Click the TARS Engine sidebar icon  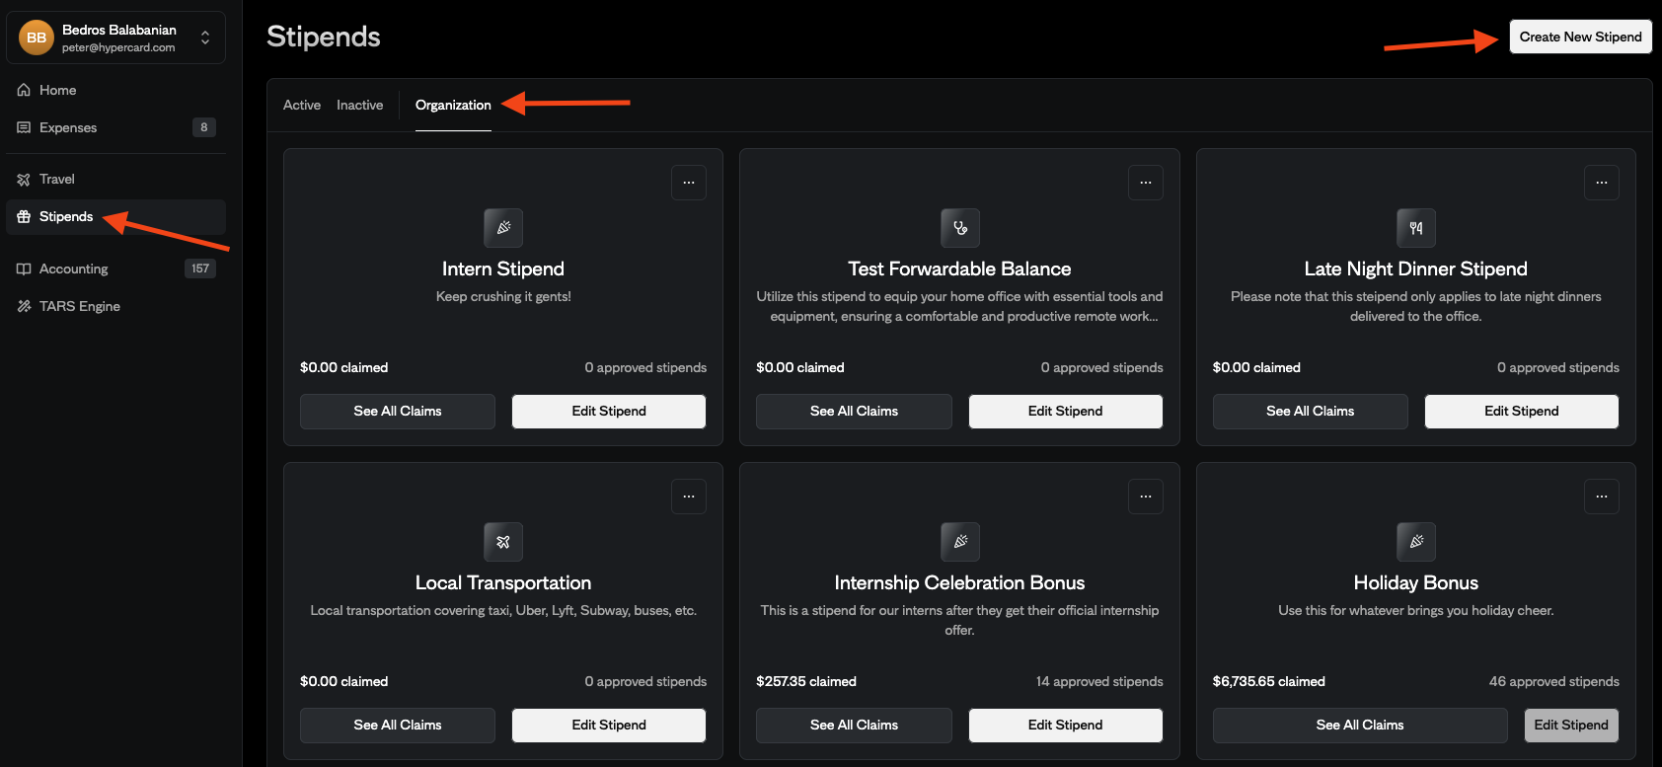[x=24, y=306]
